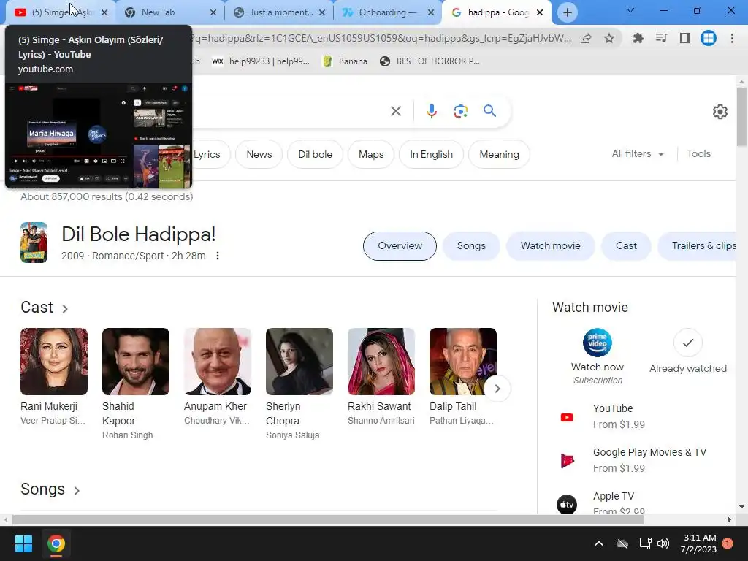
Task: Clear the search box with the X icon
Action: coord(395,111)
